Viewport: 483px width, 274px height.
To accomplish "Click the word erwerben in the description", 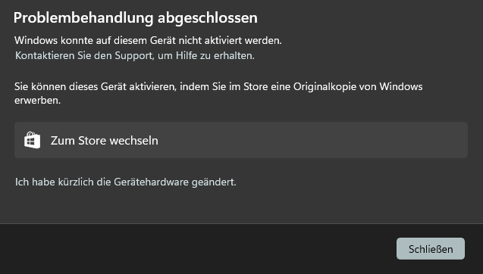I will [37, 100].
